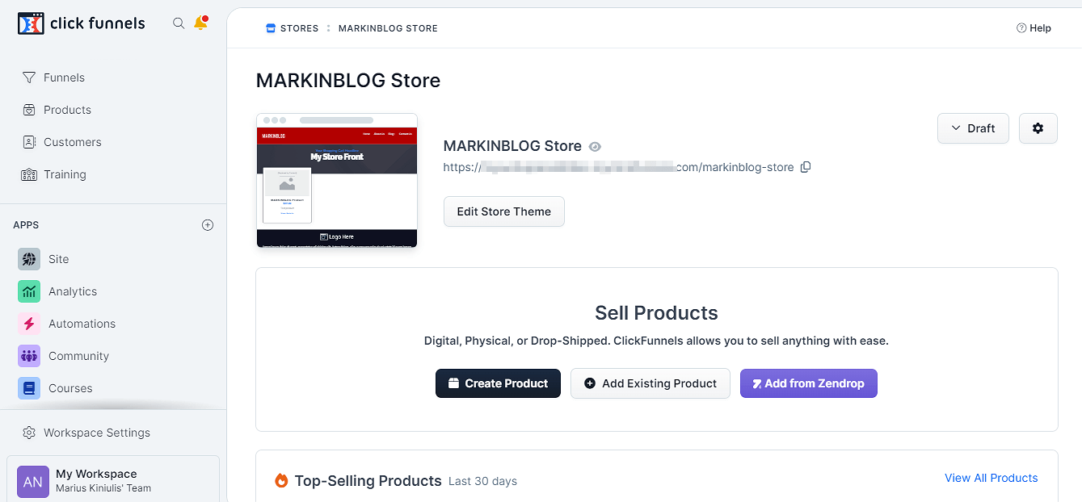Copy the store URL
Image resolution: width=1082 pixels, height=502 pixels.
[x=806, y=167]
